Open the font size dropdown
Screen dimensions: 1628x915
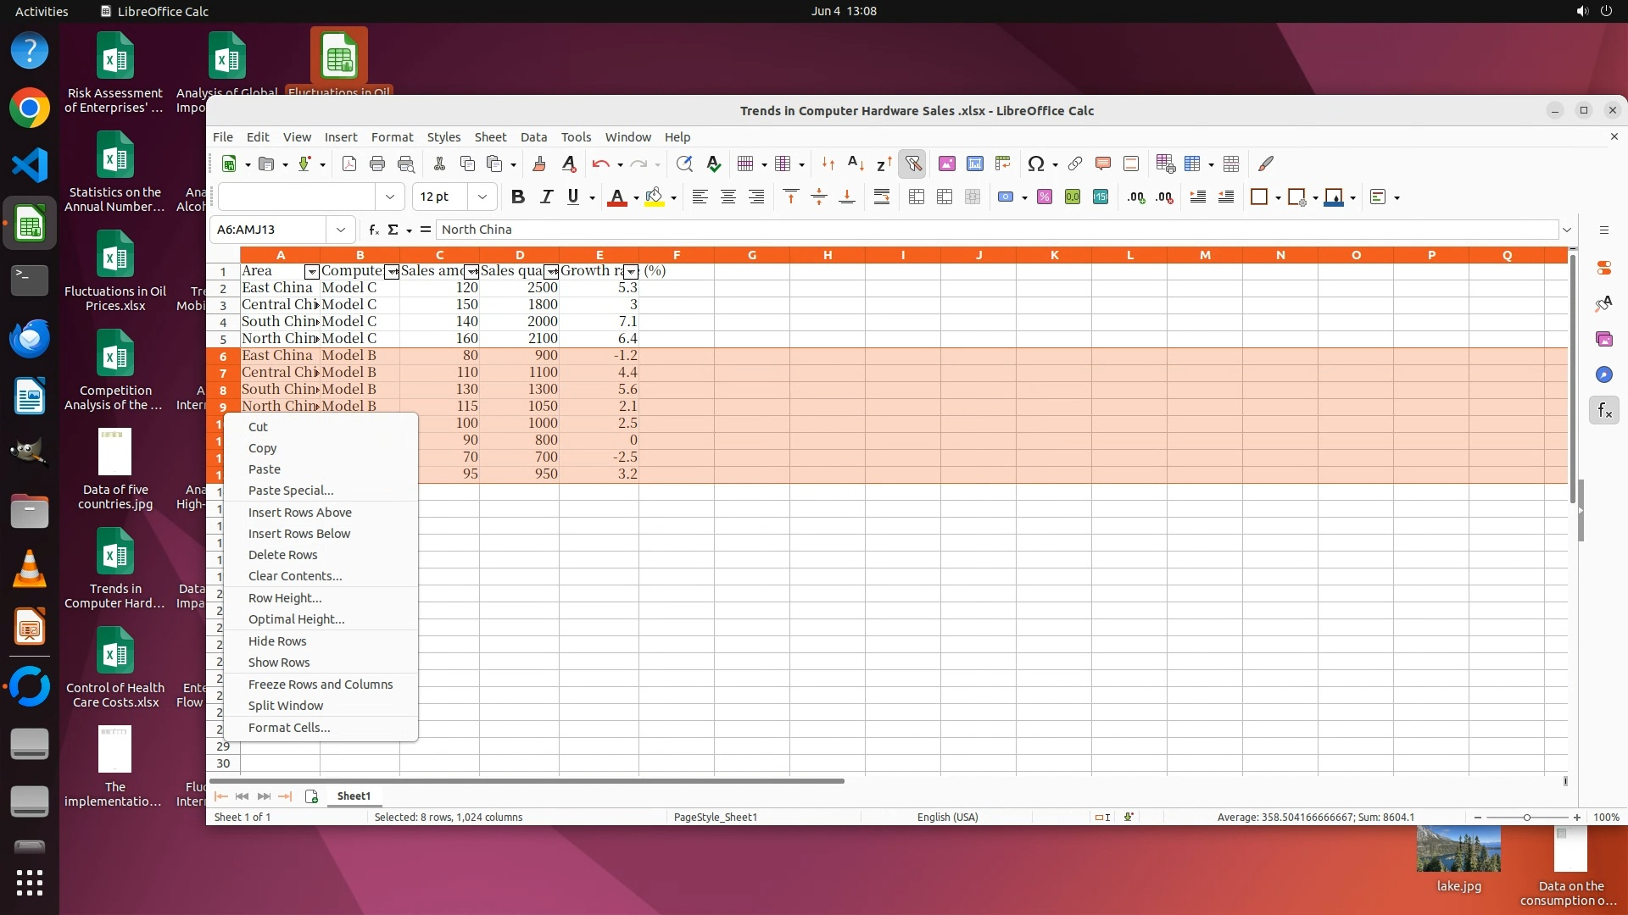[x=482, y=197]
